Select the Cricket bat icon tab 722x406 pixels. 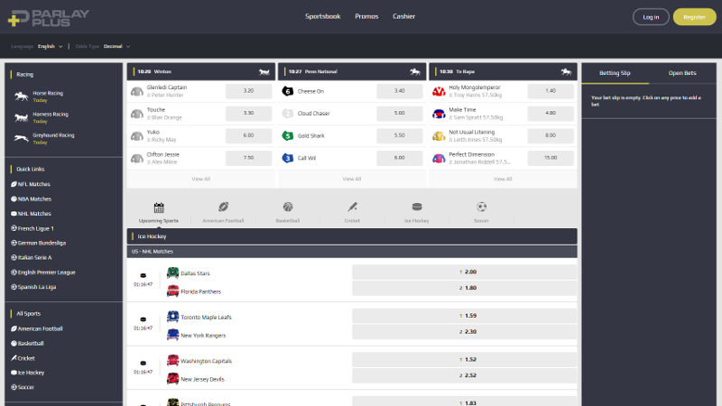[x=352, y=207]
